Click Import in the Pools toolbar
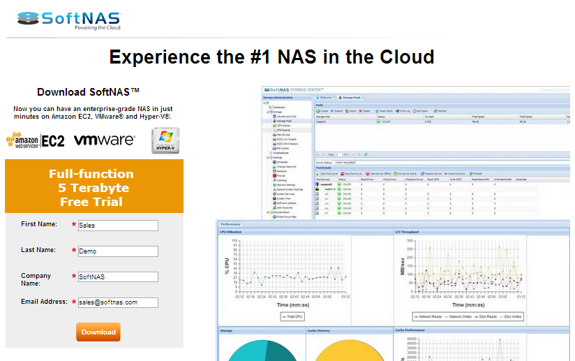The width and height of the screenshot is (575, 361). pyautogui.click(x=351, y=111)
